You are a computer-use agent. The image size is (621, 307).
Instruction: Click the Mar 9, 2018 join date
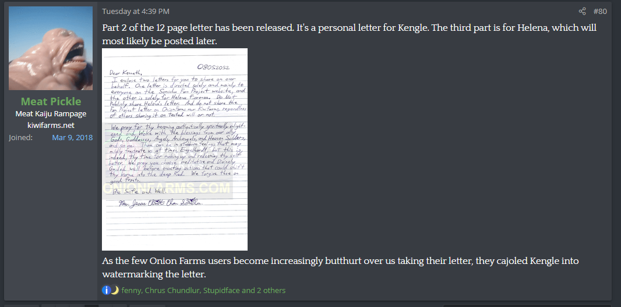point(72,137)
